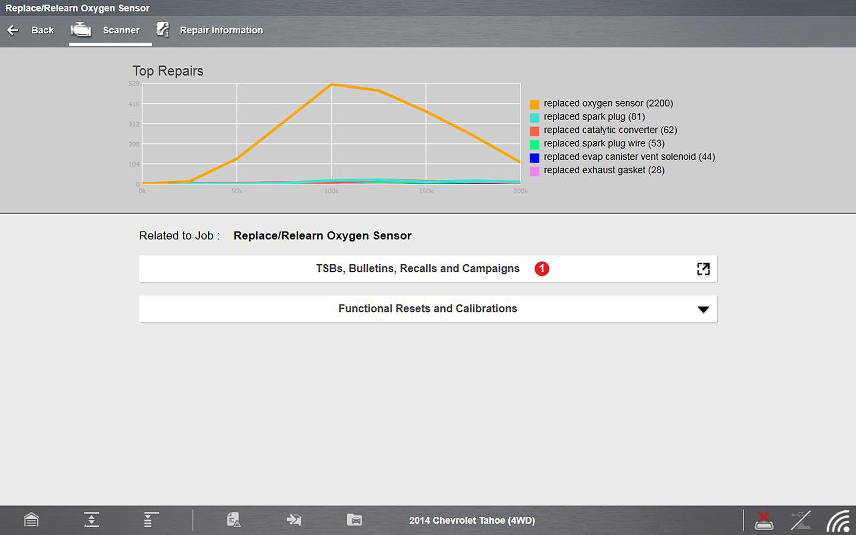Click the Functional Resets dropdown arrow

click(x=703, y=309)
